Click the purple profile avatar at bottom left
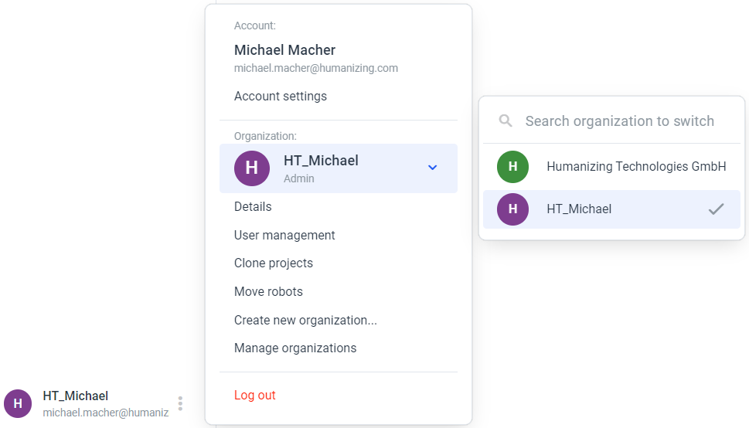Viewport: 749px width, 428px height. (18, 403)
